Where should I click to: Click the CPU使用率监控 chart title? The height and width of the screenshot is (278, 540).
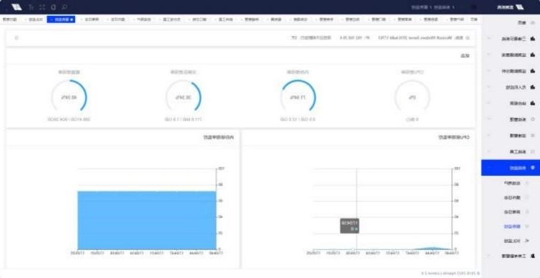pyautogui.click(x=454, y=137)
